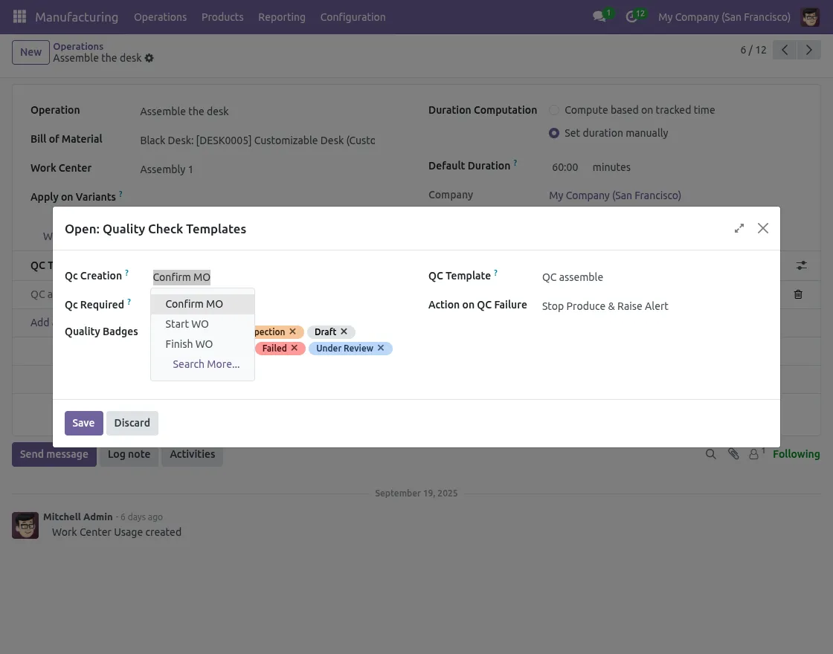The height and width of the screenshot is (654, 833).
Task: Open the QC Template field
Action: 654,277
